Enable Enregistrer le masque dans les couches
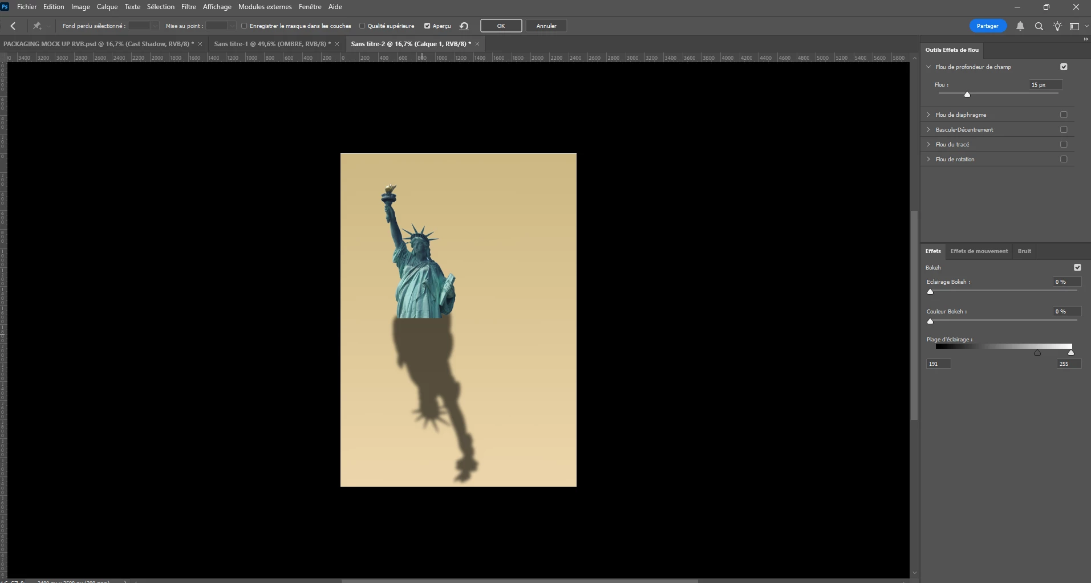1091x583 pixels. click(x=244, y=26)
